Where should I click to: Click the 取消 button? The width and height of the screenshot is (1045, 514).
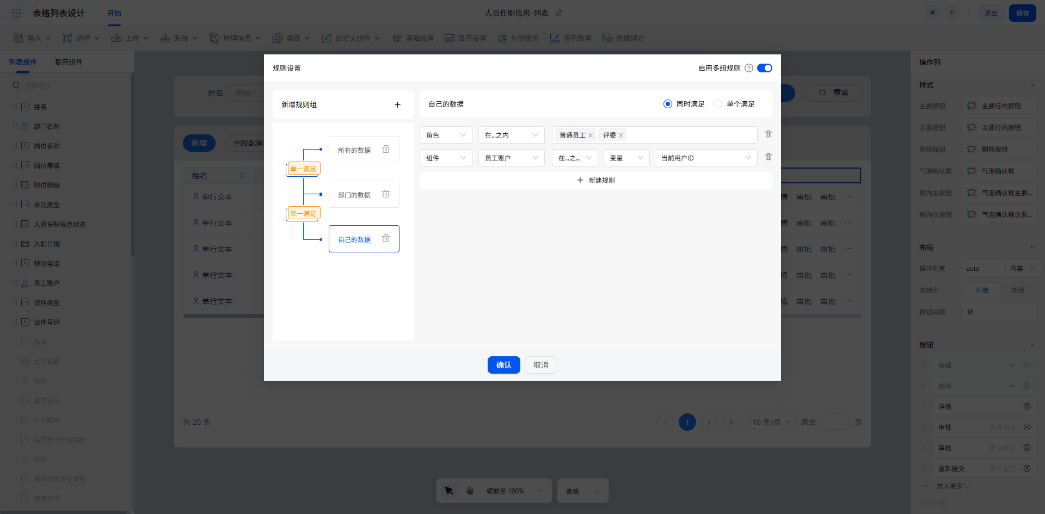tap(541, 365)
